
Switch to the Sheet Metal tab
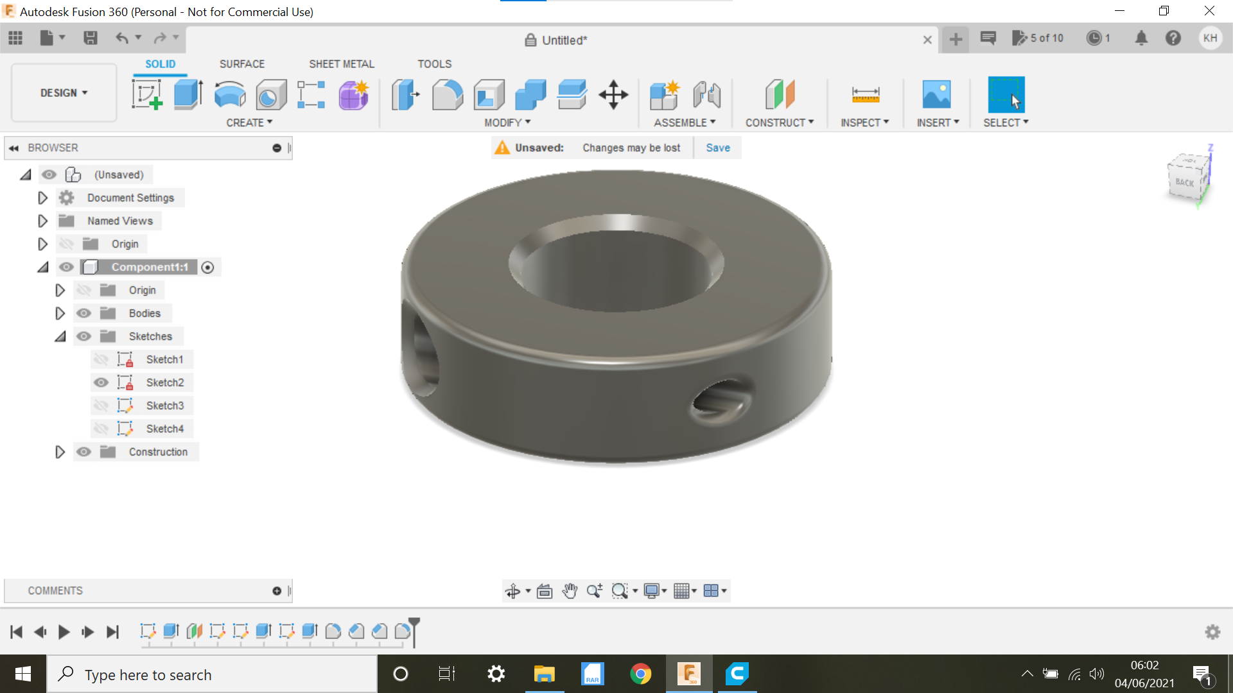point(341,64)
